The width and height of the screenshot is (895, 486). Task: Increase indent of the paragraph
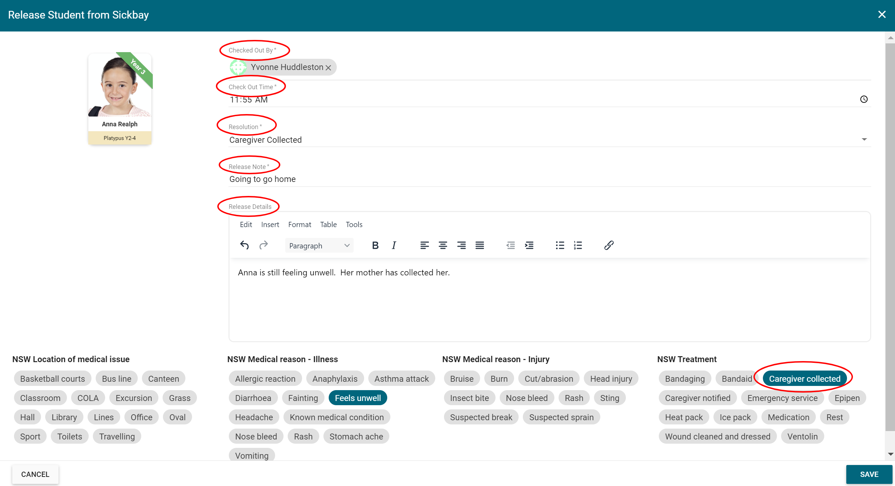(x=529, y=245)
